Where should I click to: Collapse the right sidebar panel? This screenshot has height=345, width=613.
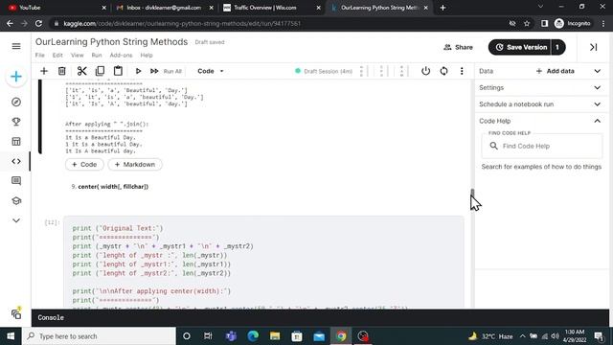point(593,47)
